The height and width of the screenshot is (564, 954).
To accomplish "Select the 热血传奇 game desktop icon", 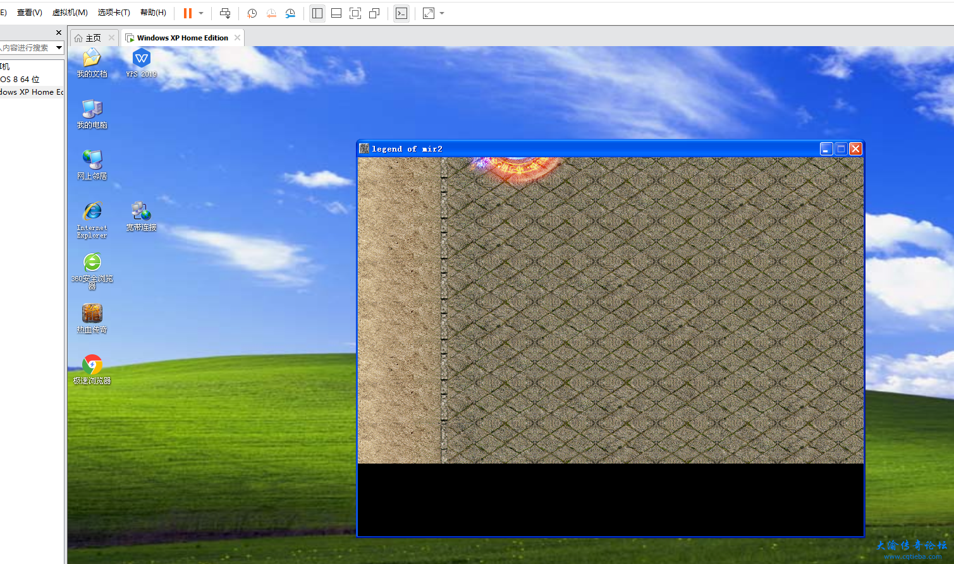I will [92, 319].
